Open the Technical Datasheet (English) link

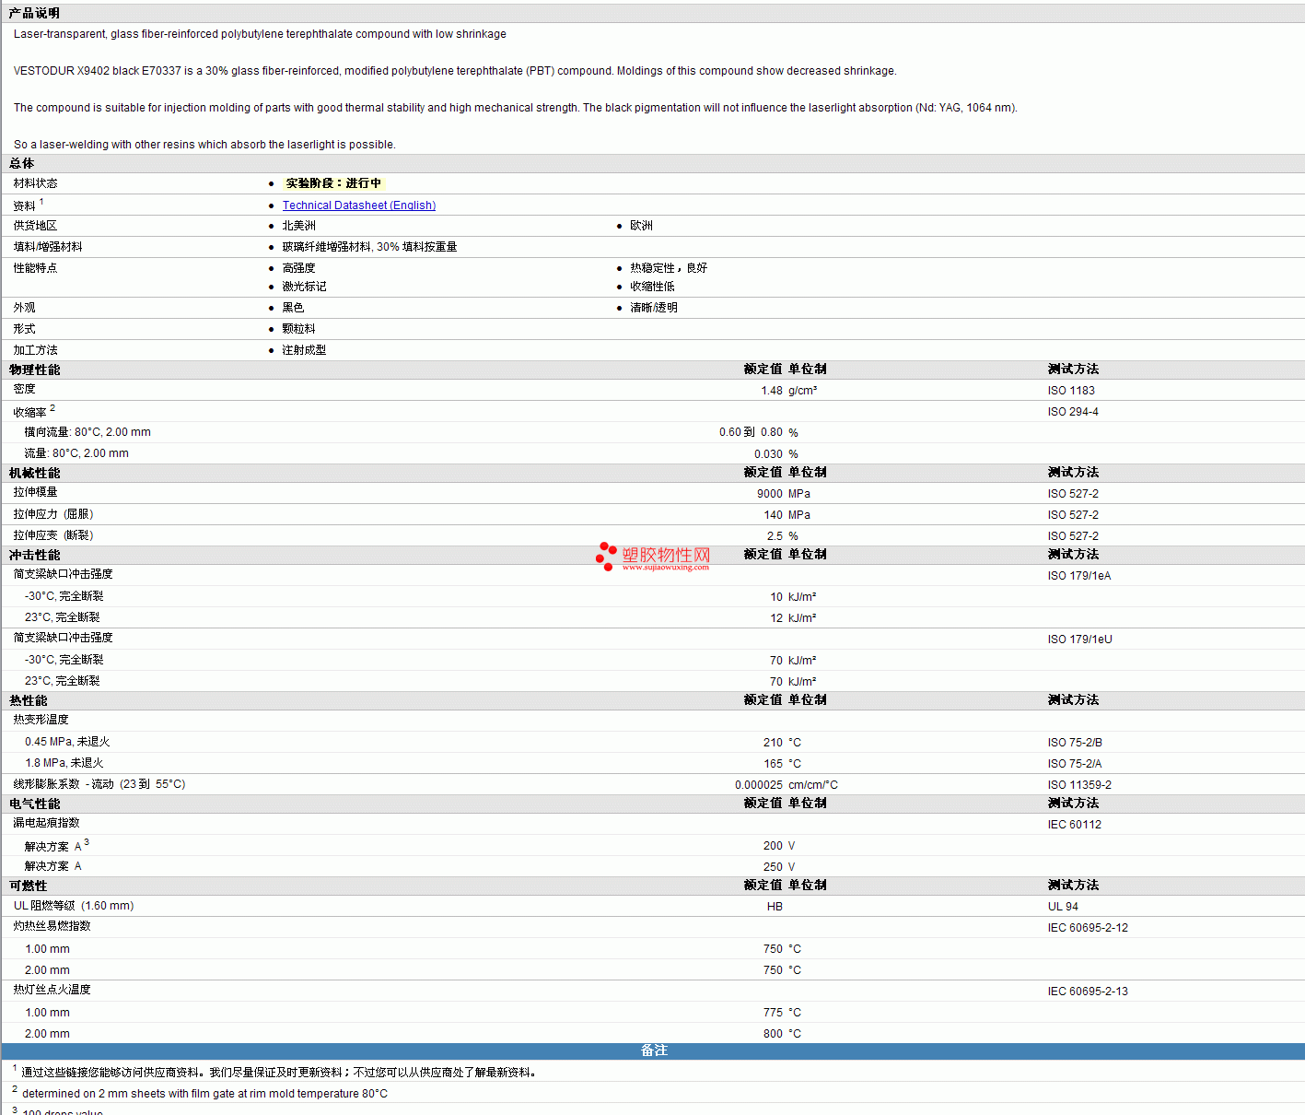point(358,205)
